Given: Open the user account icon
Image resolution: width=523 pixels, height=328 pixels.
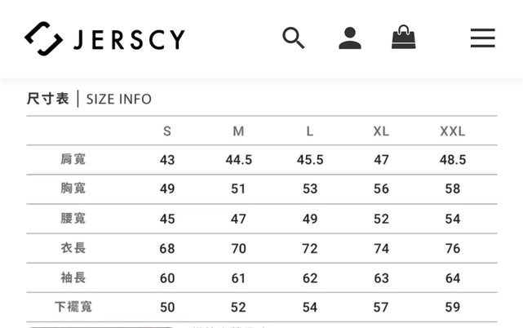Looking at the screenshot, I should [x=350, y=38].
